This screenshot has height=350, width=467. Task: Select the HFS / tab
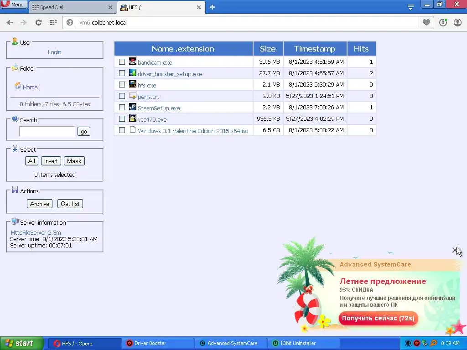click(x=161, y=7)
